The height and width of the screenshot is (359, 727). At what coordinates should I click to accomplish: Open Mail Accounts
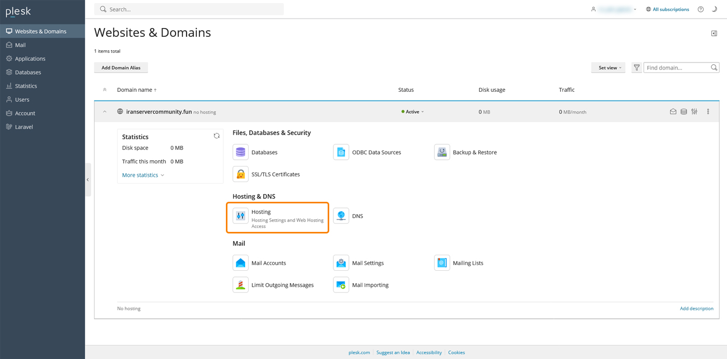tap(268, 263)
